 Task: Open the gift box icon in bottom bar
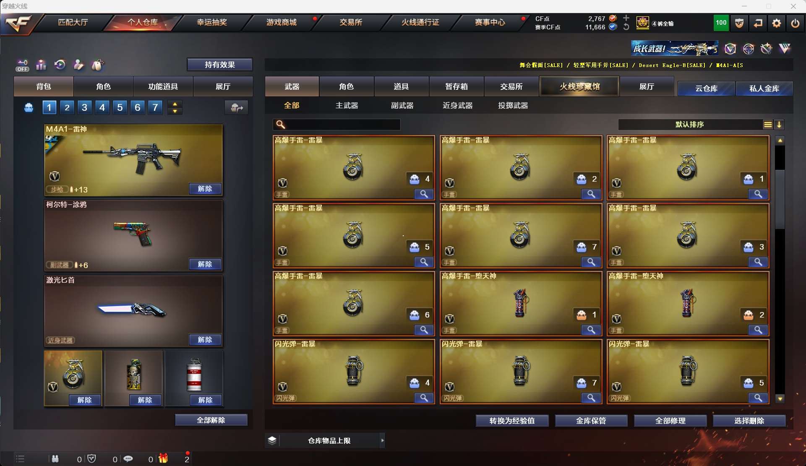tap(163, 458)
